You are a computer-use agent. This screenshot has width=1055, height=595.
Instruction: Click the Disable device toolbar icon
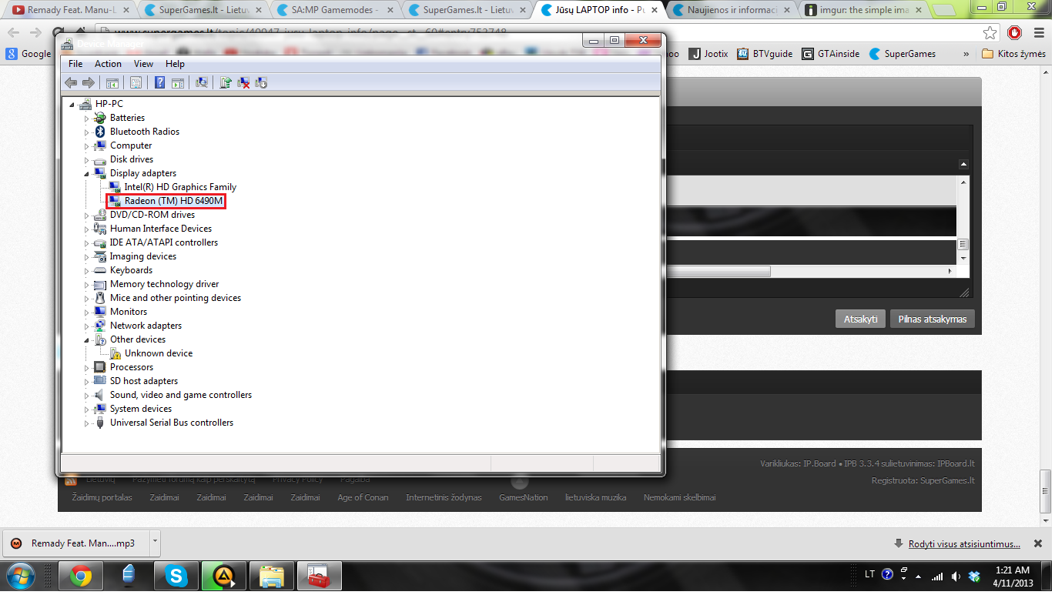(x=261, y=82)
